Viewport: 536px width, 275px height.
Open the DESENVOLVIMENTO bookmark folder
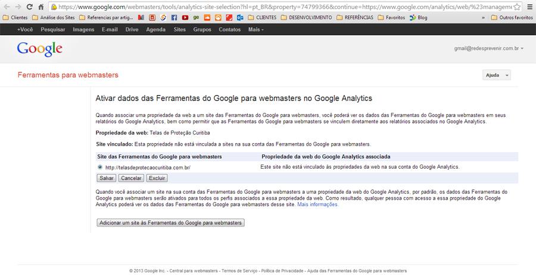[306, 17]
